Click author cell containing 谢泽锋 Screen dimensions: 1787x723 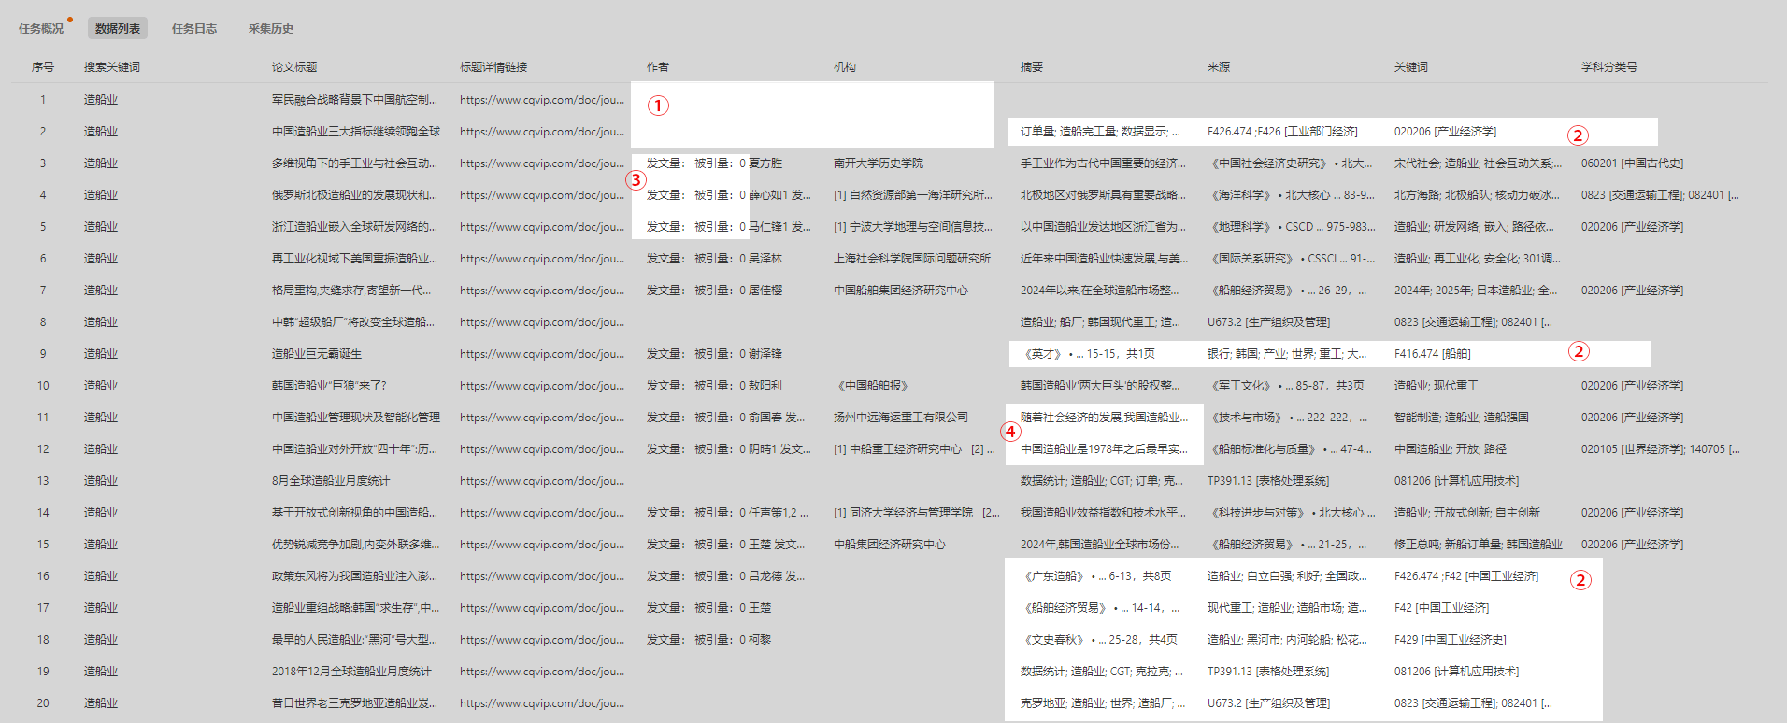click(715, 354)
